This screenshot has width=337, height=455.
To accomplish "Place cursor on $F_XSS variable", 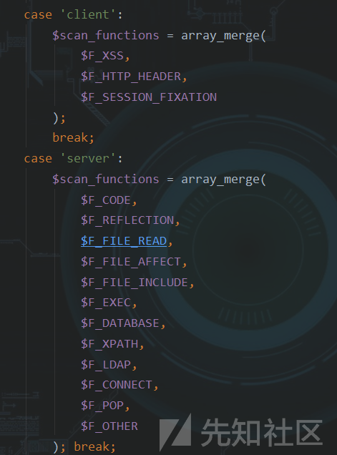I will coord(102,56).
